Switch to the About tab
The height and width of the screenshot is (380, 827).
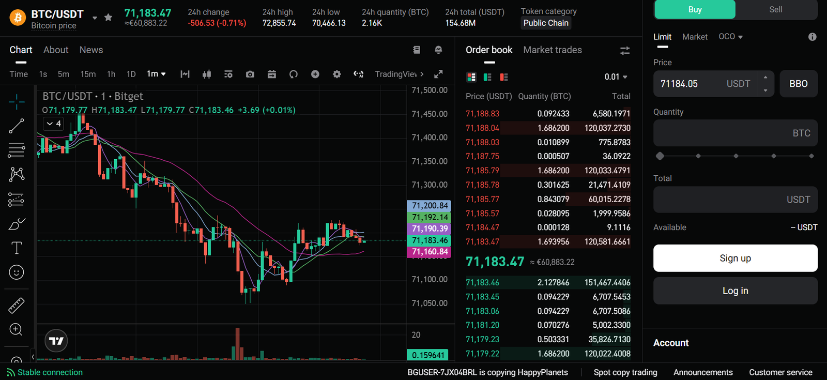56,50
